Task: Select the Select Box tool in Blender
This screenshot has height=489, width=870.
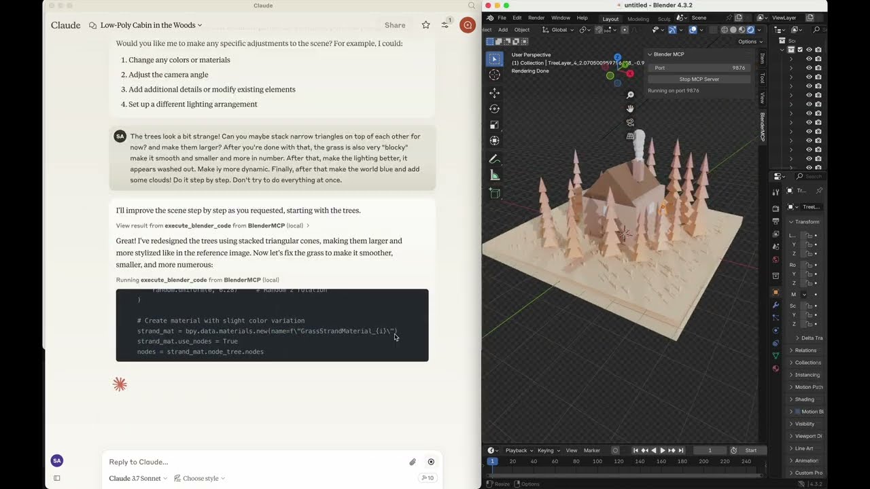Action: click(494, 59)
